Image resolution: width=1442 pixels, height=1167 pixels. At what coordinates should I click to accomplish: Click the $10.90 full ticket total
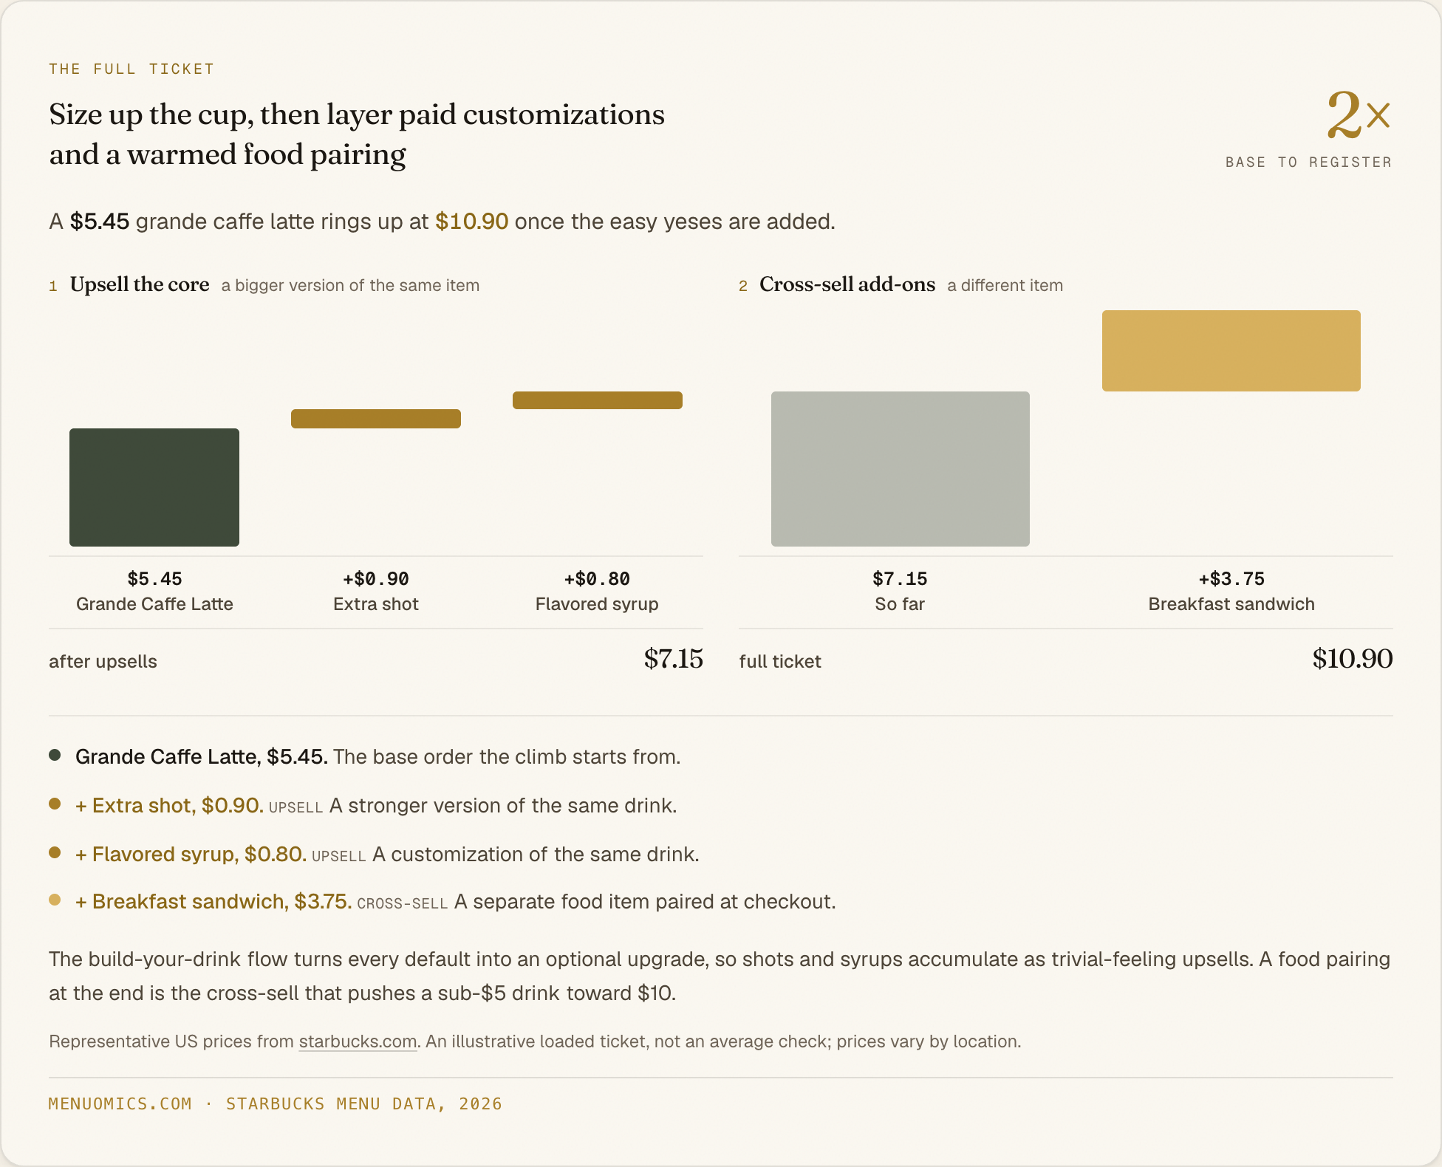(1353, 659)
